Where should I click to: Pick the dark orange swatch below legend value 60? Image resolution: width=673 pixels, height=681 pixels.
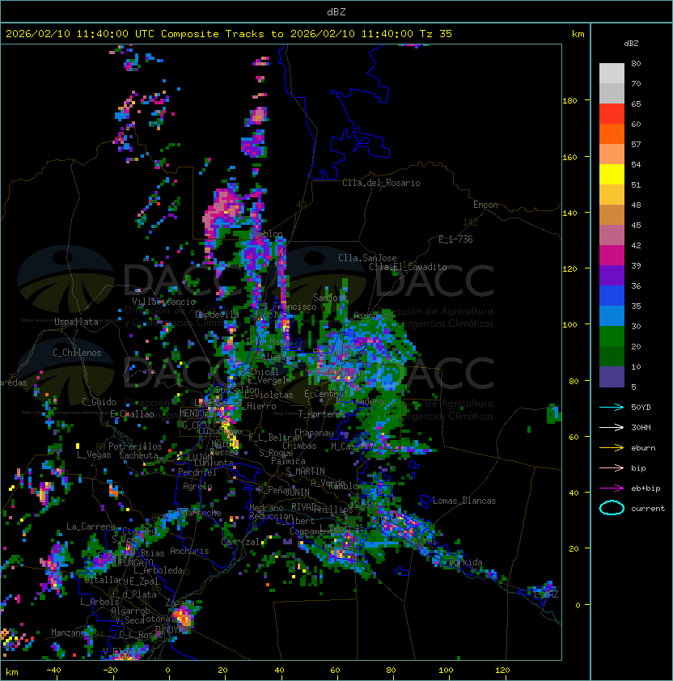click(612, 133)
